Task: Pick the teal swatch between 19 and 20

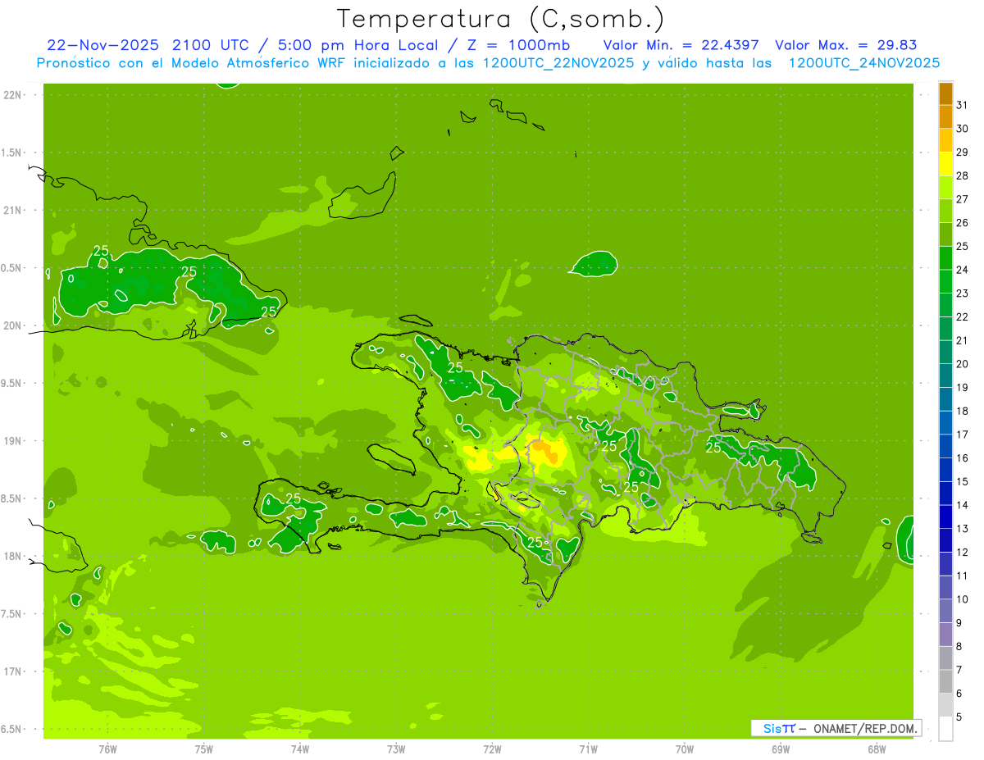Action: [x=945, y=376]
